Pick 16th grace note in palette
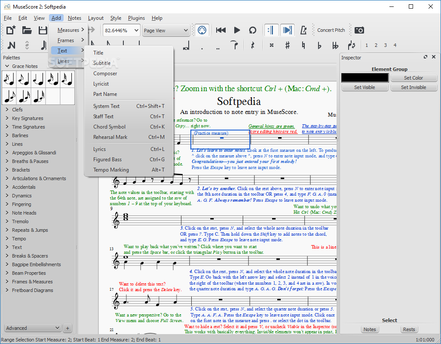Screen dimensions: 441x344 tap(53, 79)
